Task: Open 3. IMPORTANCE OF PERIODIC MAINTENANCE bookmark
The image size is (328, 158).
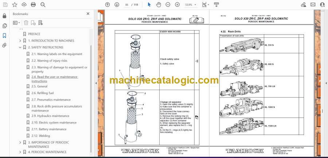Action: (x=48, y=145)
